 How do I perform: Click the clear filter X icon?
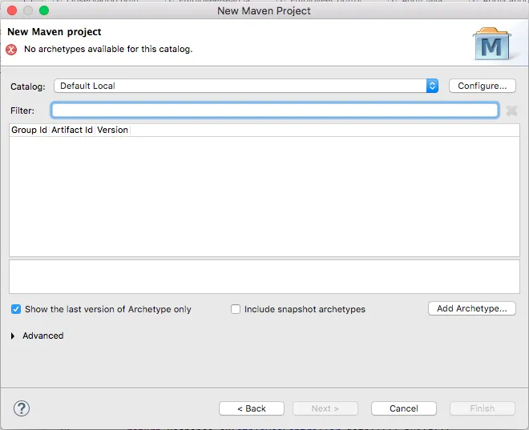[512, 111]
